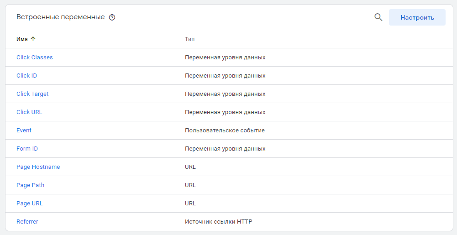Screen dimensions: 457x235
Task: Open the Referrer variable
Action: [x=27, y=222]
